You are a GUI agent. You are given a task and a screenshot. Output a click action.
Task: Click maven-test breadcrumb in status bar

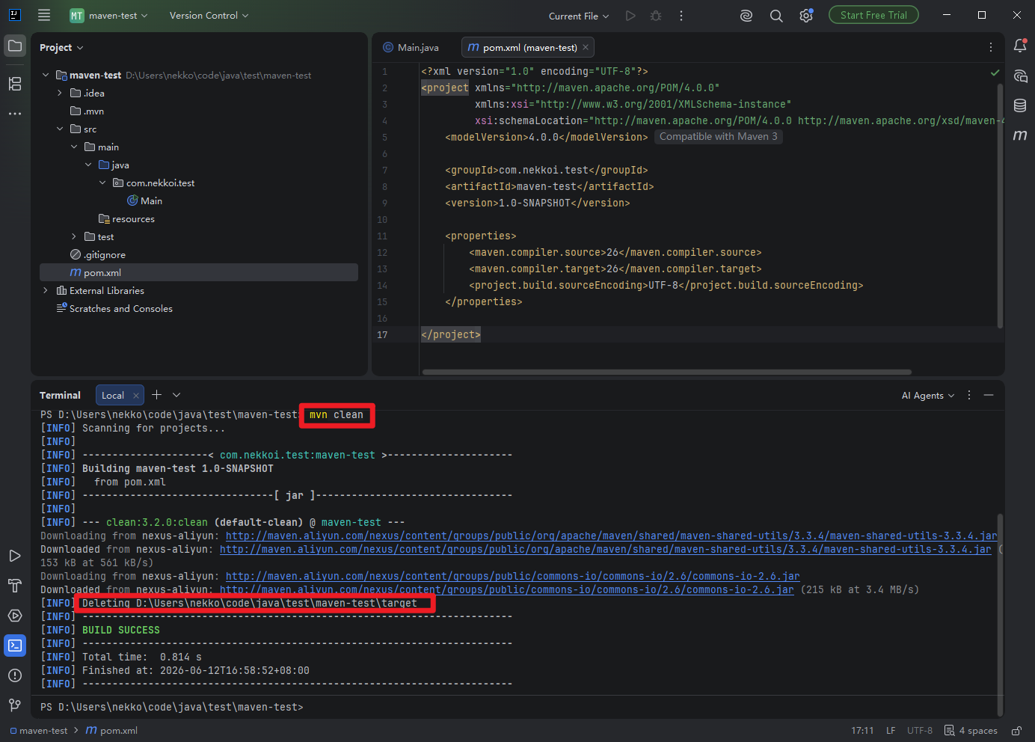point(39,731)
